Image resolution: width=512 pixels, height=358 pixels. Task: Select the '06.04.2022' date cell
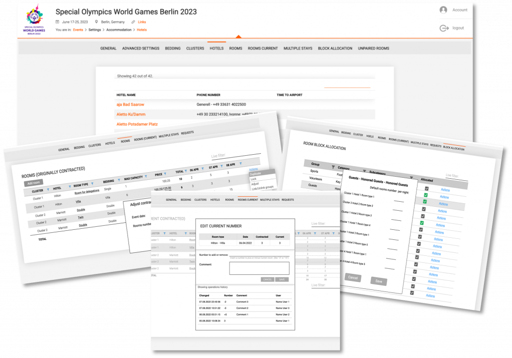tap(245, 243)
